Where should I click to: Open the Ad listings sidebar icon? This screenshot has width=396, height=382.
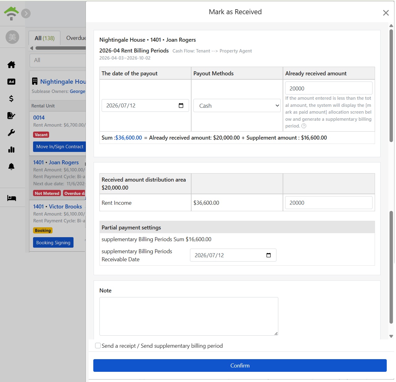[11, 82]
